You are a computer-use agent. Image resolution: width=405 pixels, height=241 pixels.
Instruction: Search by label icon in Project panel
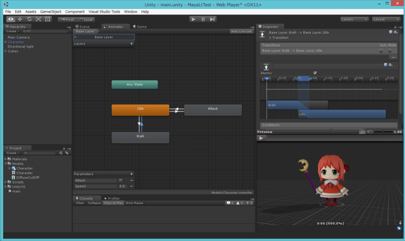point(67,153)
